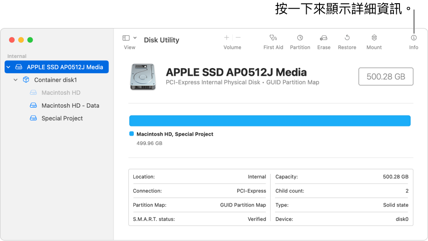Click the Internal sidebar section header

point(17,56)
